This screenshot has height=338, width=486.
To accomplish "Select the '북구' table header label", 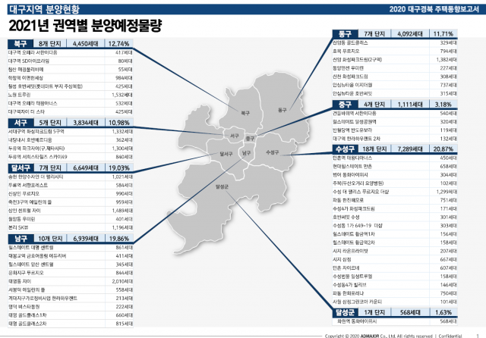I will [x=21, y=44].
